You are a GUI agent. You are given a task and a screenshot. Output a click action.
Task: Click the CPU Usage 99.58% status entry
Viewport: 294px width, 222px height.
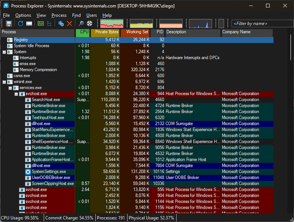click(x=20, y=218)
